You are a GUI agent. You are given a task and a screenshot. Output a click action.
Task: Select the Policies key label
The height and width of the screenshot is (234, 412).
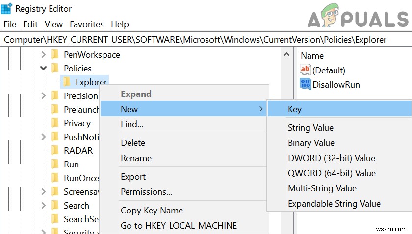click(78, 69)
